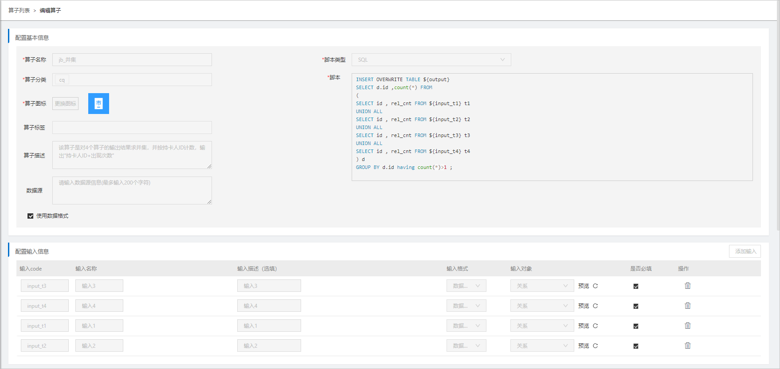Click the 更换图标 button
The image size is (780, 369).
[65, 103]
